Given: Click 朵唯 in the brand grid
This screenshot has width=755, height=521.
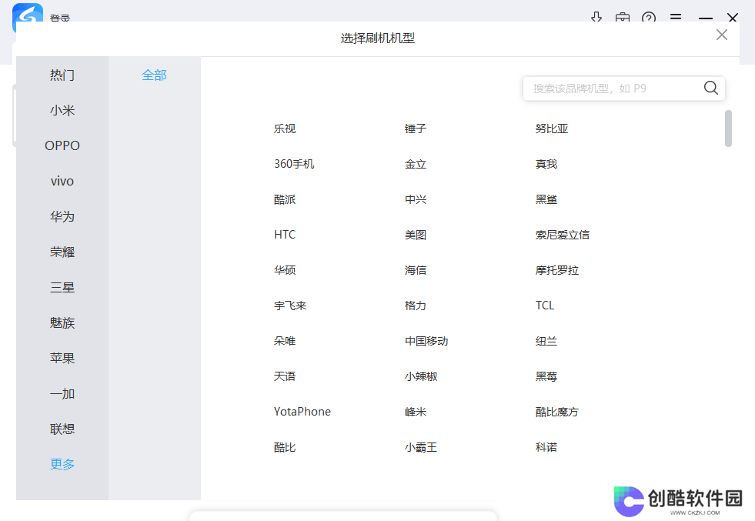Looking at the screenshot, I should tap(285, 341).
